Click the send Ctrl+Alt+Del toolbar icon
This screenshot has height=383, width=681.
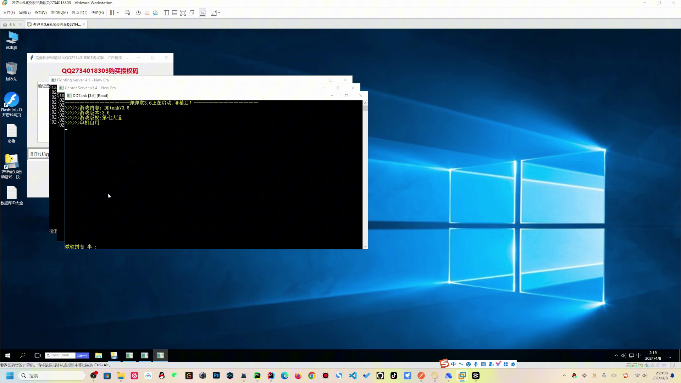click(127, 13)
